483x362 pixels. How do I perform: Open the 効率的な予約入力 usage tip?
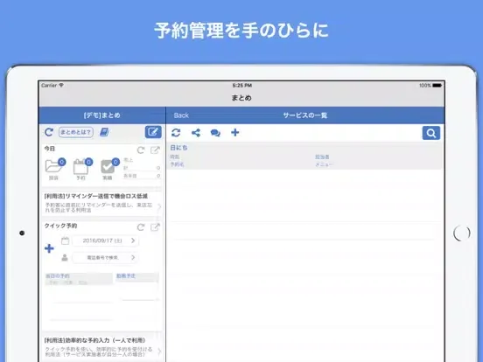pos(101,347)
